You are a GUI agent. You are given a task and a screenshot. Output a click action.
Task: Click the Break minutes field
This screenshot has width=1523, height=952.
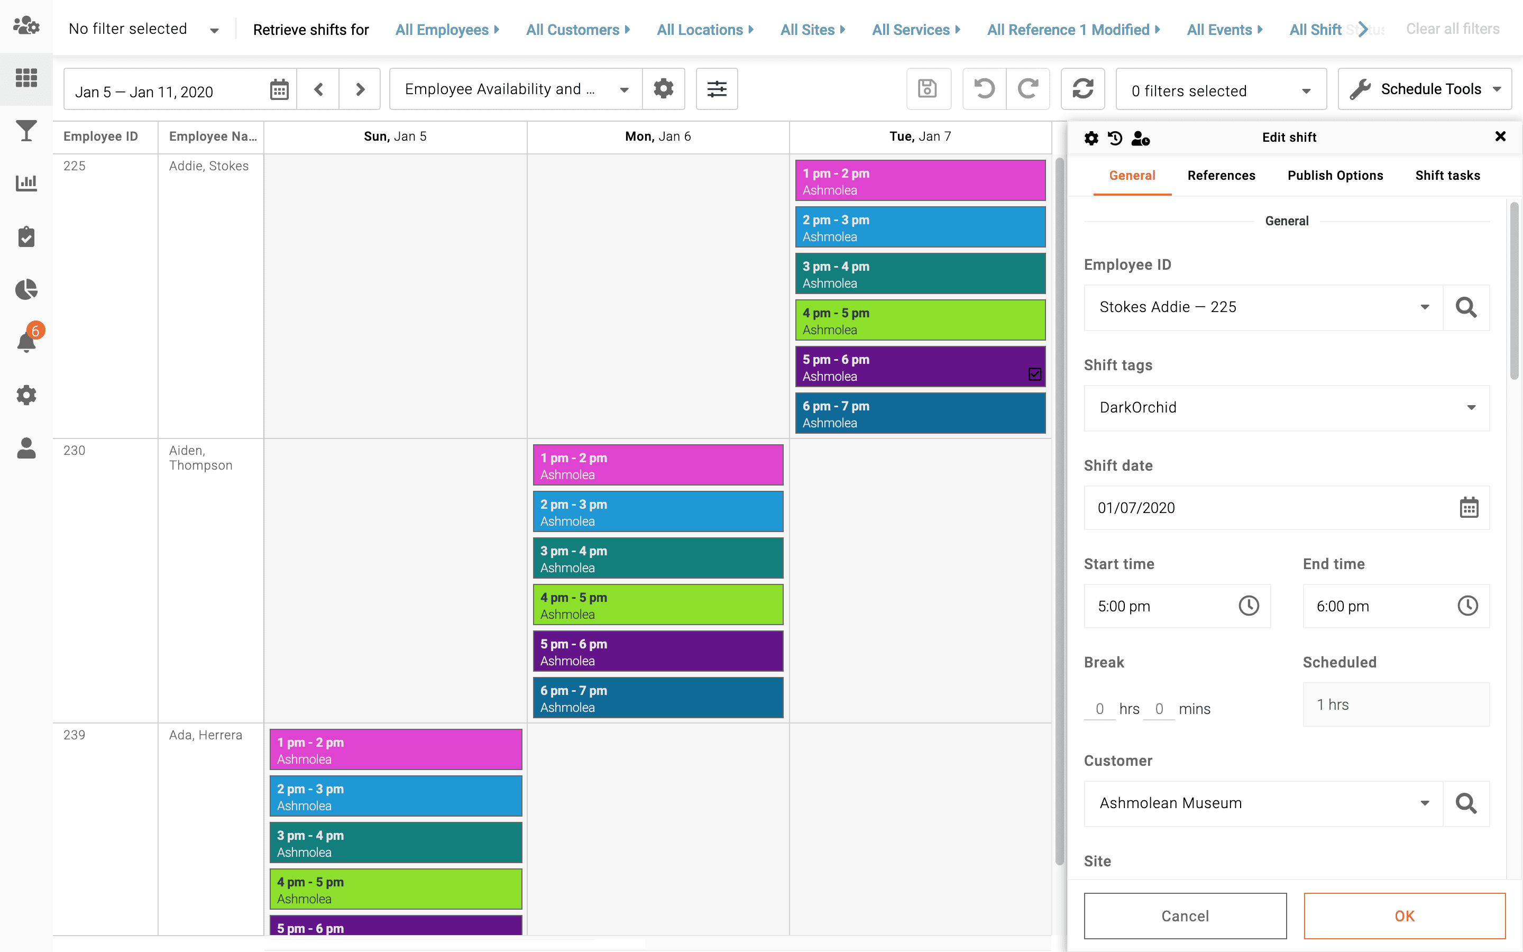pyautogui.click(x=1159, y=709)
